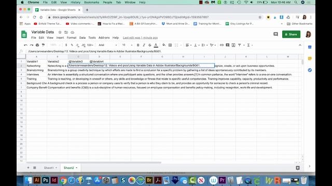Open the comment history icon
The image size is (332, 186).
pos(275,34)
